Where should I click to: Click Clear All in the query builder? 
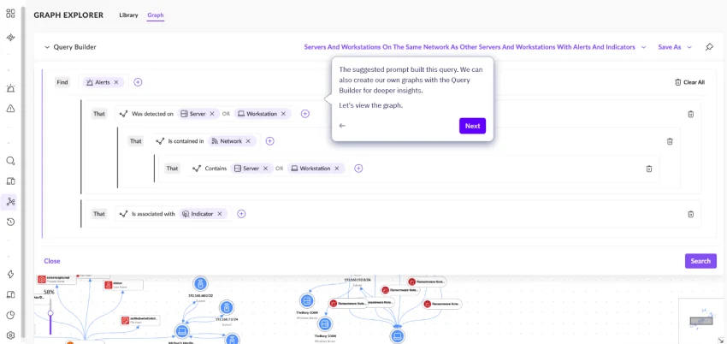689,82
